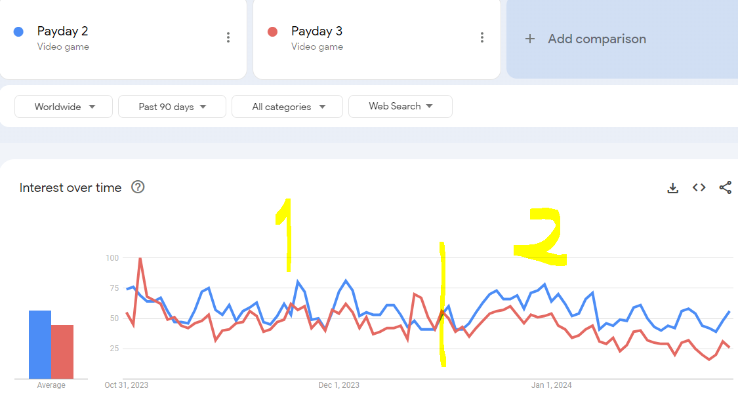Click the Dec 1, 2023 axis label
738x399 pixels.
point(339,385)
